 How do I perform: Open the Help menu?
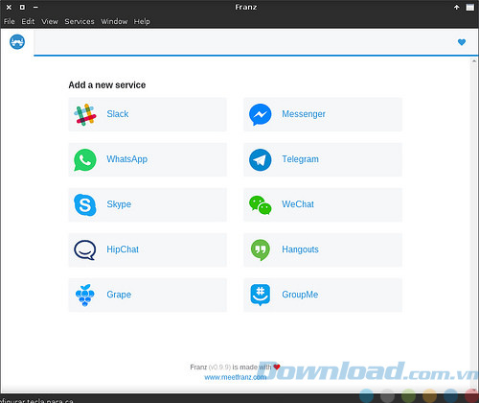[142, 21]
